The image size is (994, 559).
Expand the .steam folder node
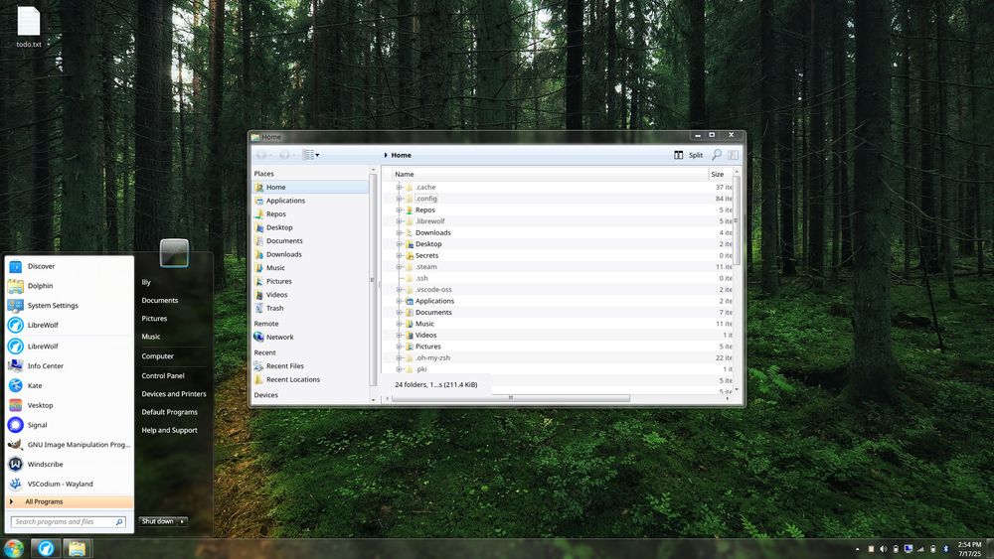click(x=400, y=267)
